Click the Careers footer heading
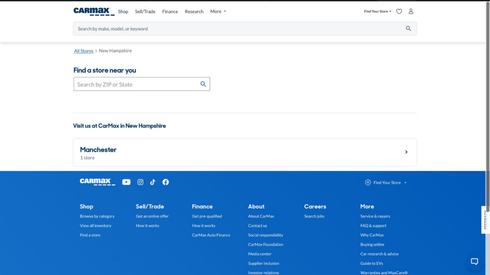This screenshot has height=275, width=490. click(x=315, y=206)
